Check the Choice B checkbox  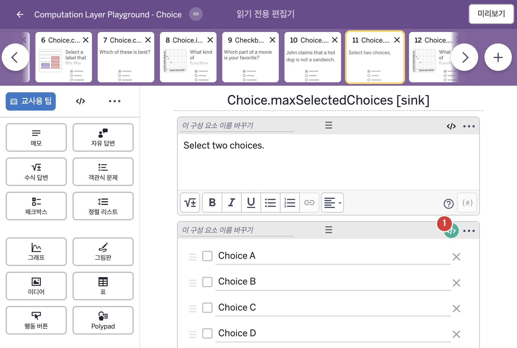207,282
